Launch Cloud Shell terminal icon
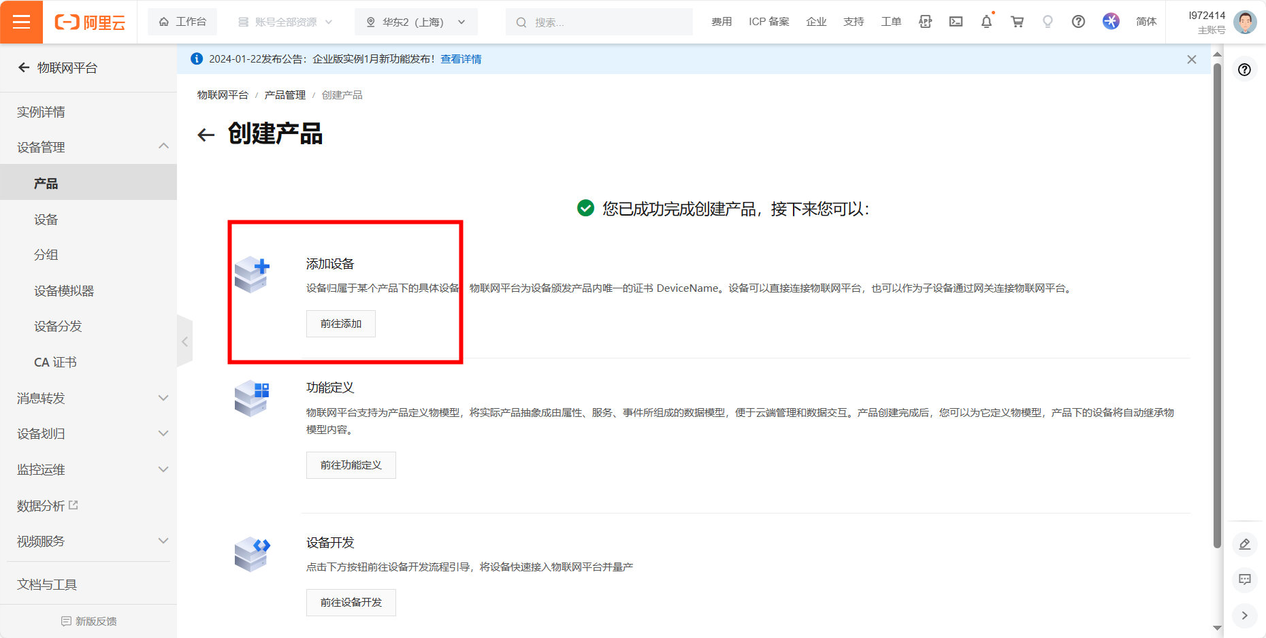This screenshot has width=1266, height=638. pos(956,22)
